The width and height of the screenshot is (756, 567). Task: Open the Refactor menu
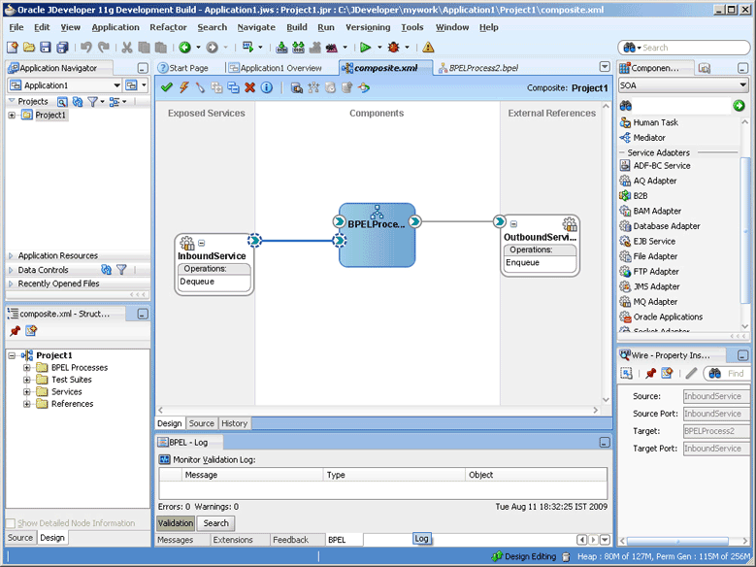168,27
